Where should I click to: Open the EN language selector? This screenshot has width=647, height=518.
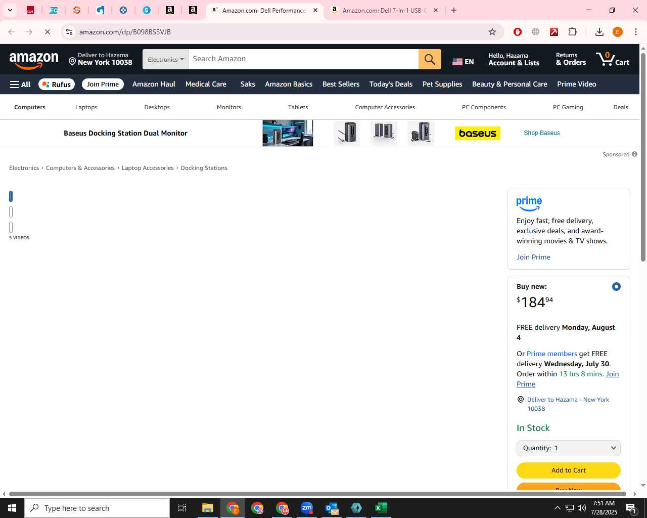tap(463, 62)
